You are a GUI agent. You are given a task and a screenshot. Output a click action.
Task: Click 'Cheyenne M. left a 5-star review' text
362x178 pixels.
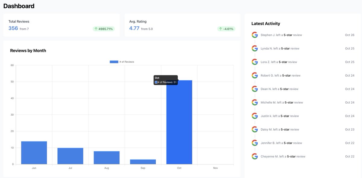coord(283,157)
